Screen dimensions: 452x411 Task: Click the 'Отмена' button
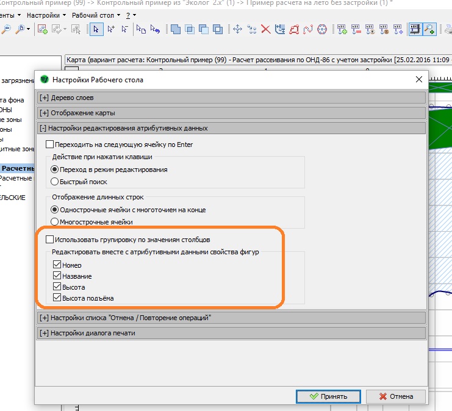click(x=396, y=396)
